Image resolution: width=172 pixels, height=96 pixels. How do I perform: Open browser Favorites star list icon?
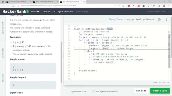pyautogui.click(x=154, y=6)
